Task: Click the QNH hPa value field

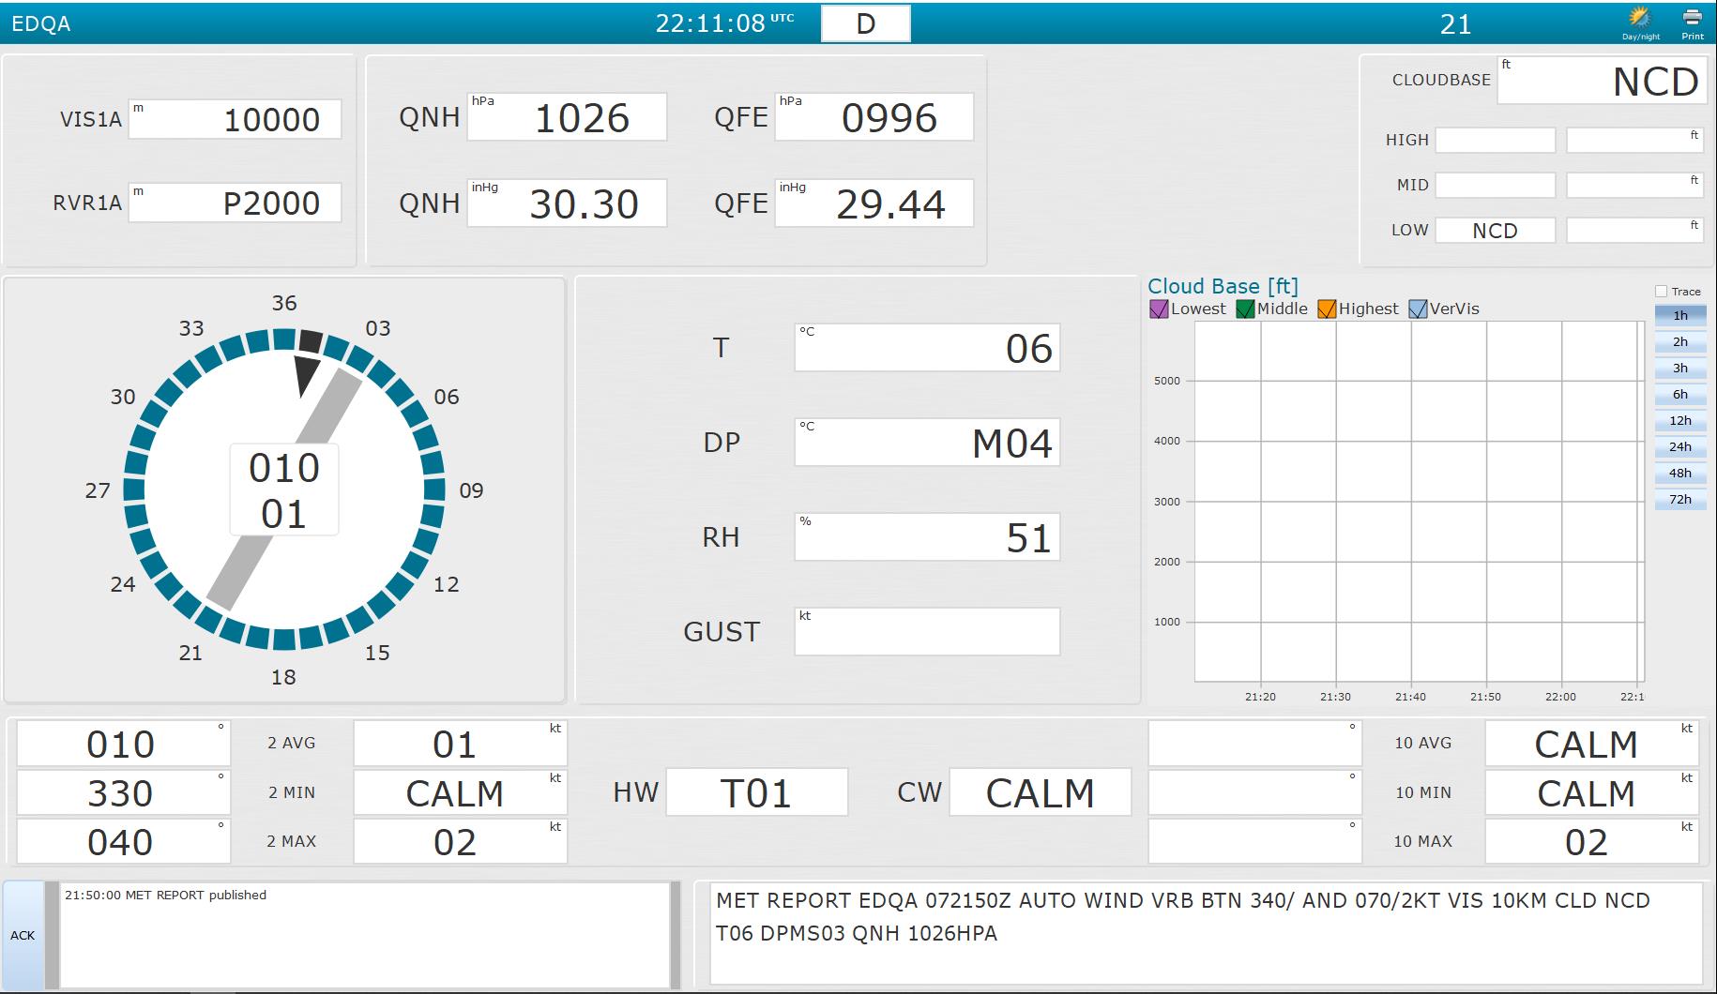Action: (x=567, y=117)
